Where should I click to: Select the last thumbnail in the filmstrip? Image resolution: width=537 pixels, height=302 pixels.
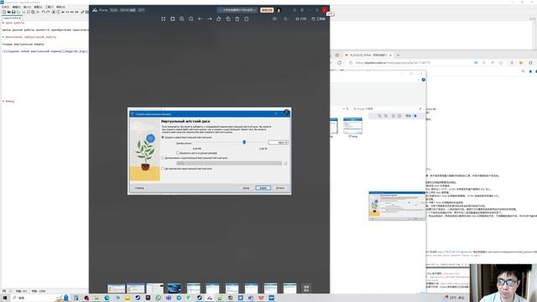click(289, 289)
